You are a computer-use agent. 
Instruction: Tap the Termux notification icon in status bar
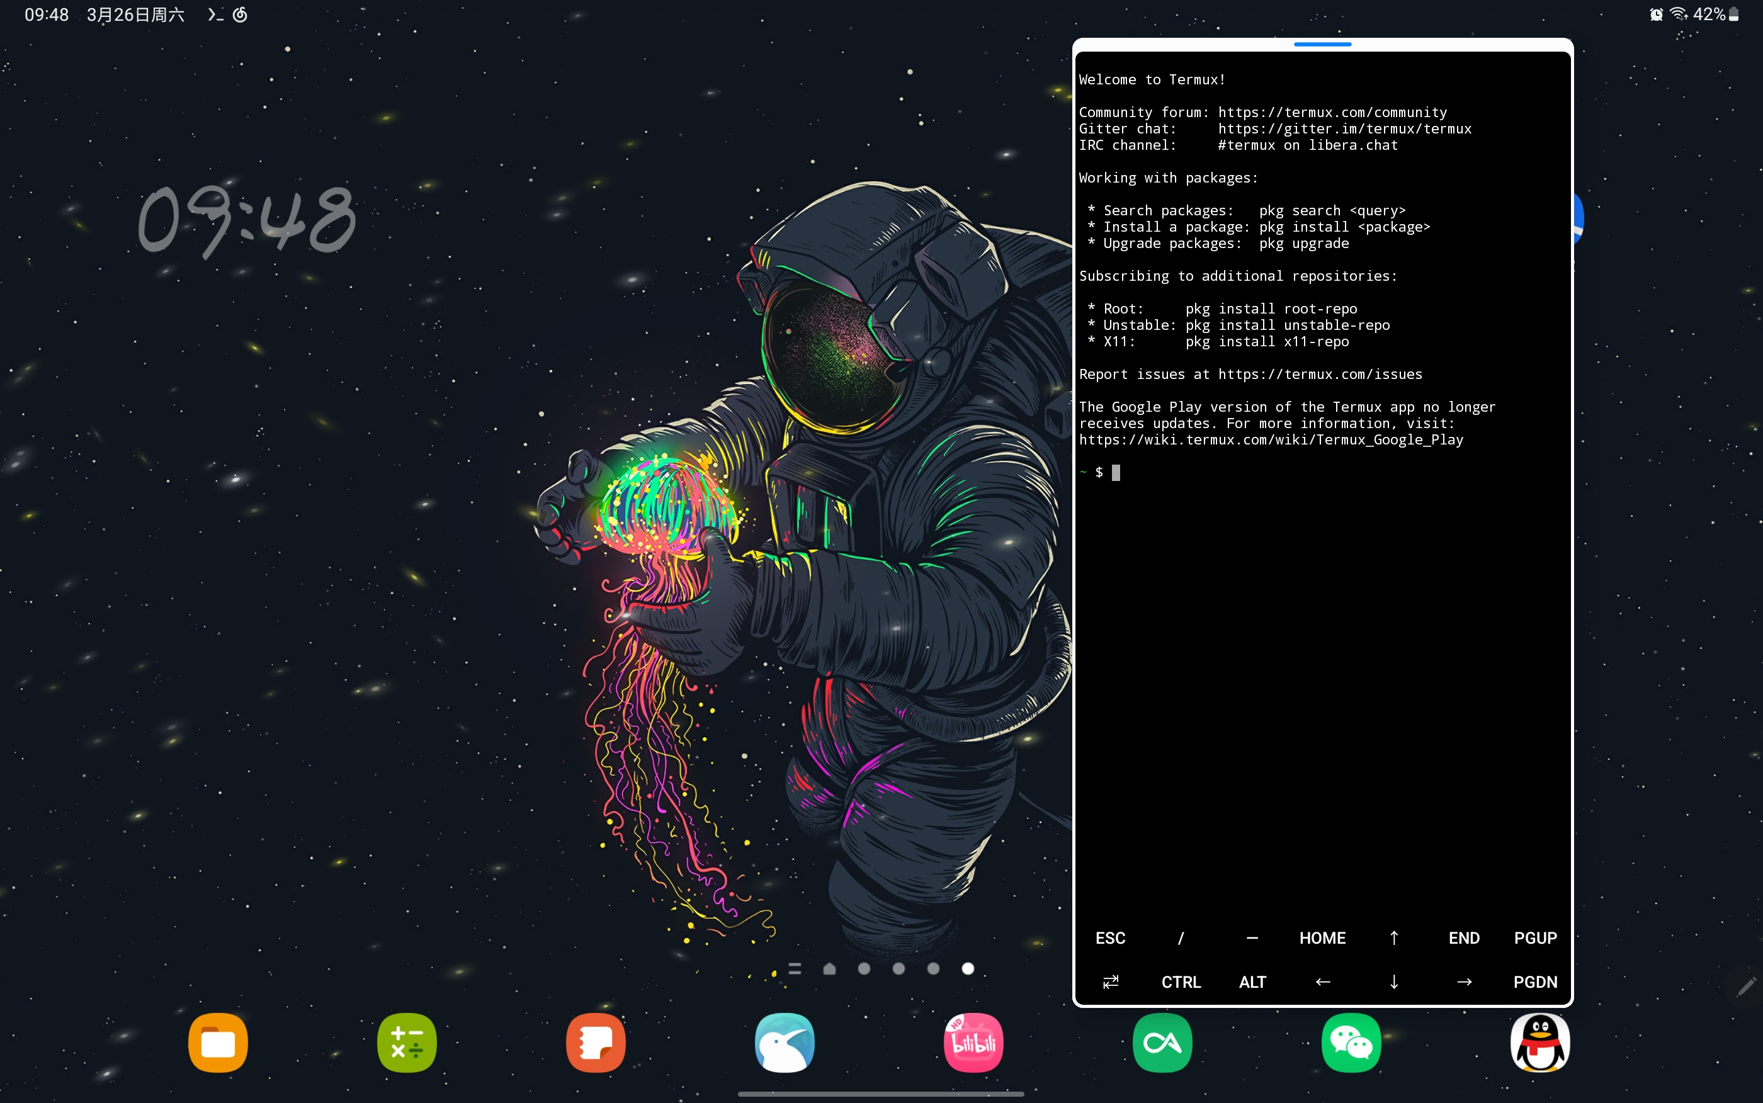(x=215, y=14)
